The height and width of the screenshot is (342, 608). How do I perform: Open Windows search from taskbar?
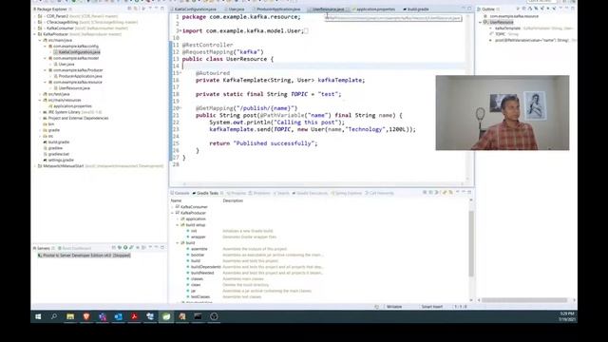pos(54,316)
